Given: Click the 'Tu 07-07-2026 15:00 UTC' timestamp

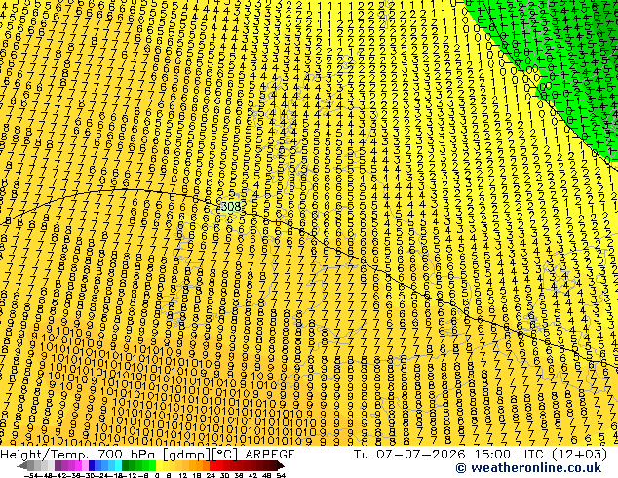Looking at the screenshot, I should tap(449, 455).
